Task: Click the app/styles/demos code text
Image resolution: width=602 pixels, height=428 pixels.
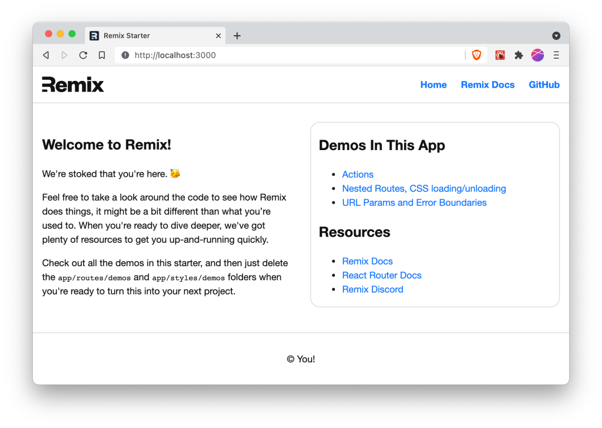Action: click(188, 278)
